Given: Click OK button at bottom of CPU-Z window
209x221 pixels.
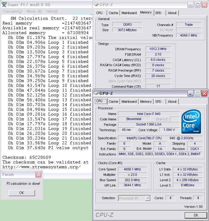Looking at the screenshot, I should (196, 215).
